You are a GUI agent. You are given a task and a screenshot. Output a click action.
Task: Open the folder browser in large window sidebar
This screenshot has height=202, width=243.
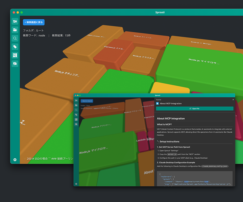click(x=15, y=30)
